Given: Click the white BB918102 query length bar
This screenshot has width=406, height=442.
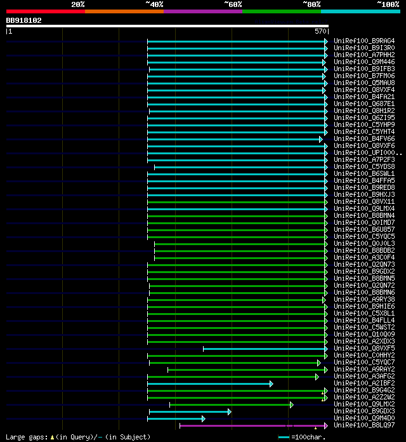Looking at the screenshot, I should point(167,26).
